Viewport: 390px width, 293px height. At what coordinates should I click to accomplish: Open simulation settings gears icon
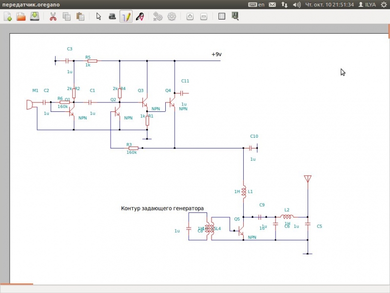tap(158, 17)
